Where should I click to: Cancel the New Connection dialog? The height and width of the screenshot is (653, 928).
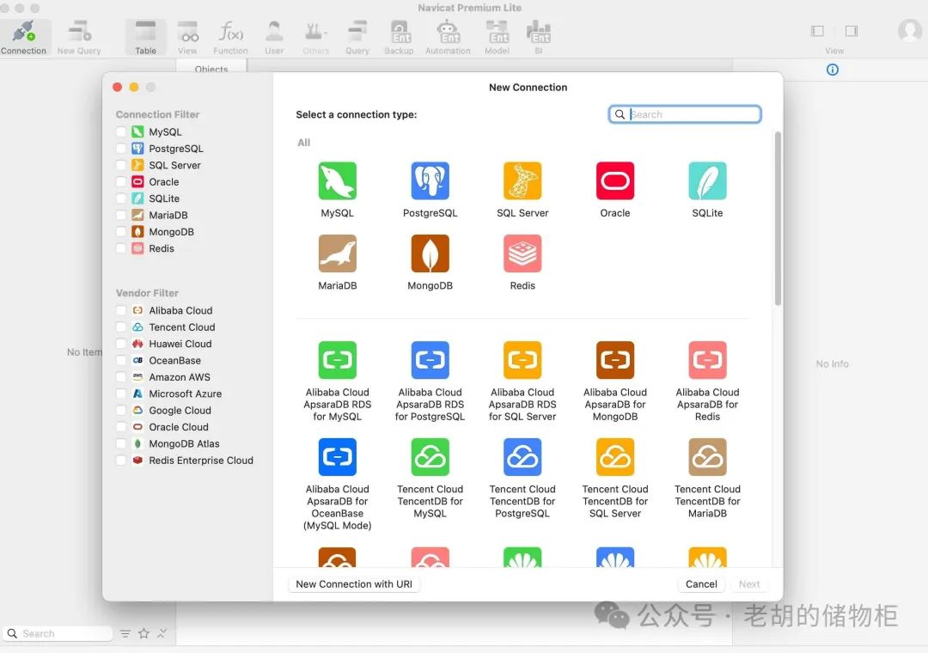[701, 583]
